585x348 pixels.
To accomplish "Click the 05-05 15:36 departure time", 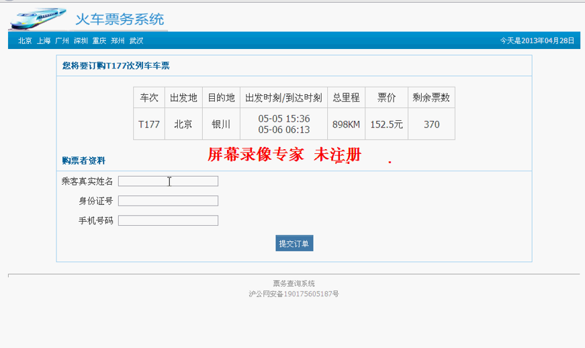I will pos(284,119).
